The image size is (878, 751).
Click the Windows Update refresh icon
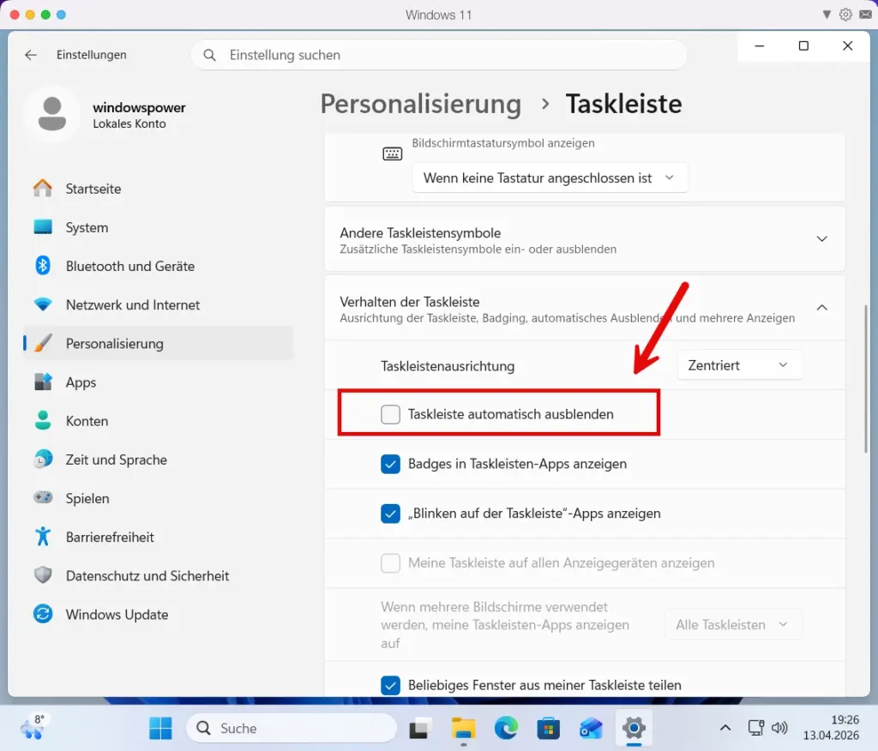point(43,615)
